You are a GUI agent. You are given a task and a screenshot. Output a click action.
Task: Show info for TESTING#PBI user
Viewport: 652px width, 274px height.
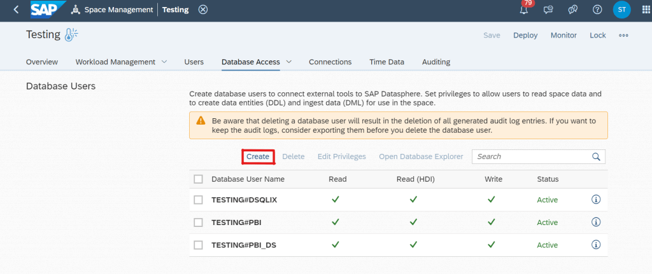[596, 222]
